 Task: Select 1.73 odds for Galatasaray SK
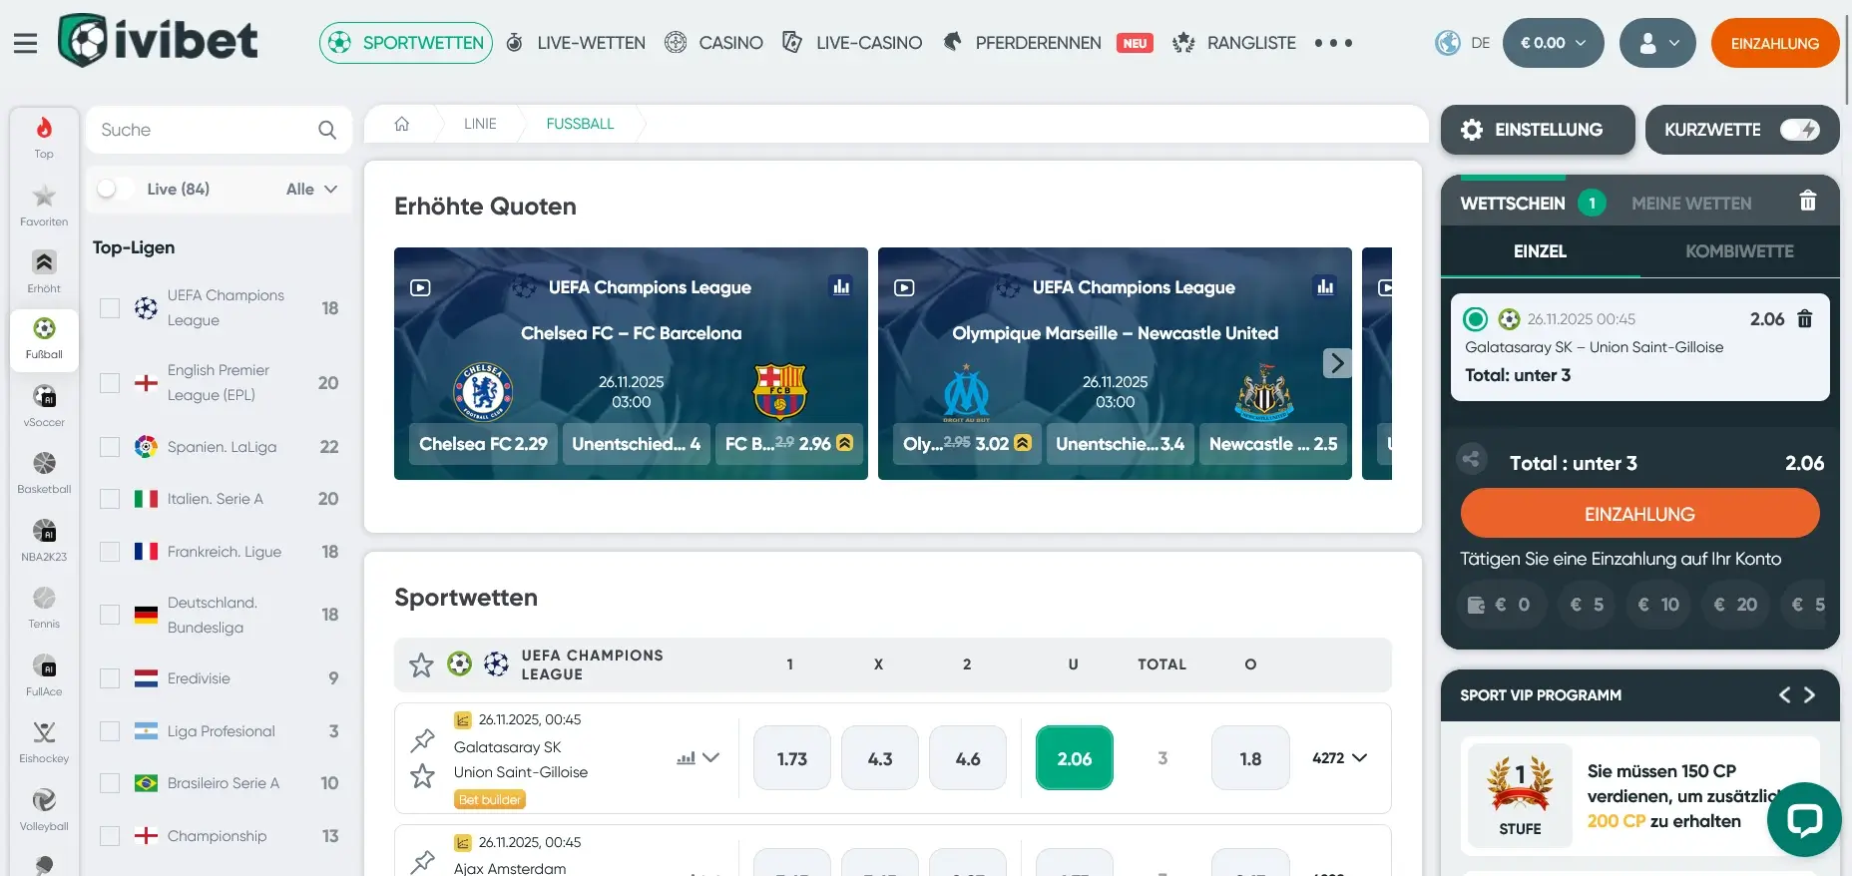point(792,758)
